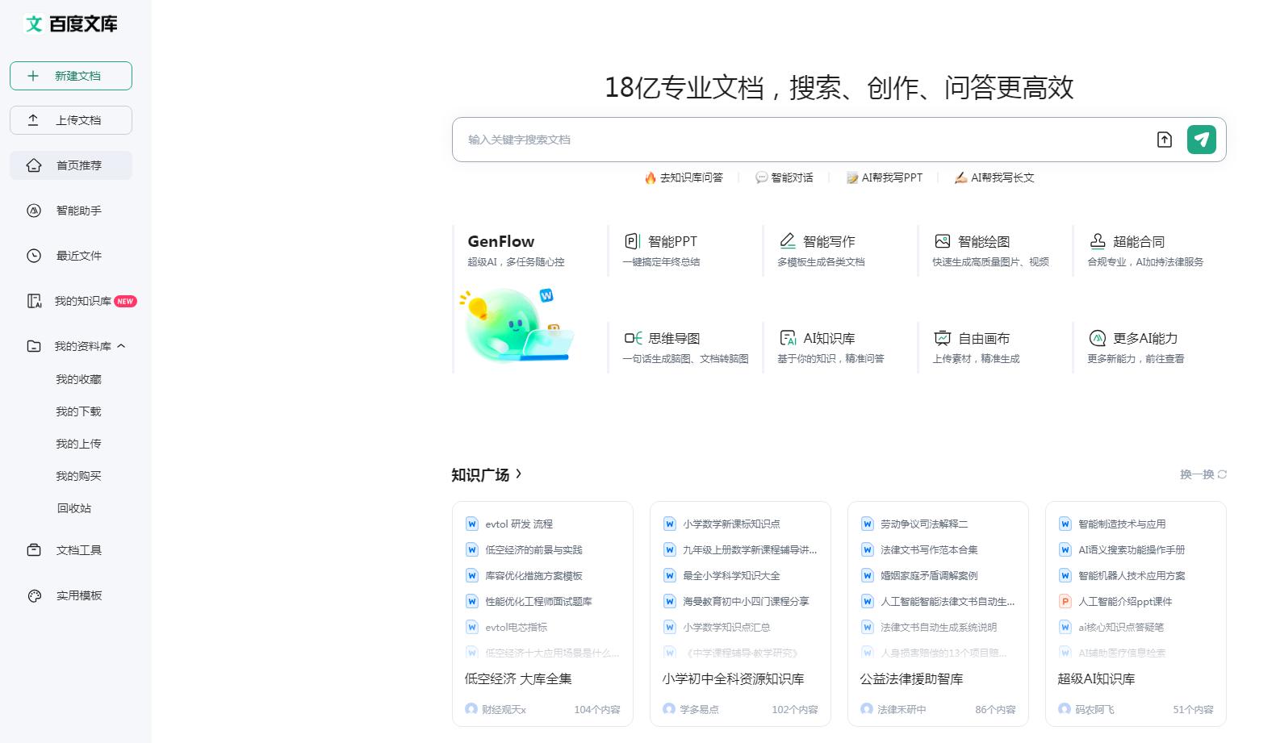Open the 去知识库问答 quick link
The image size is (1276, 743).
[x=684, y=177]
